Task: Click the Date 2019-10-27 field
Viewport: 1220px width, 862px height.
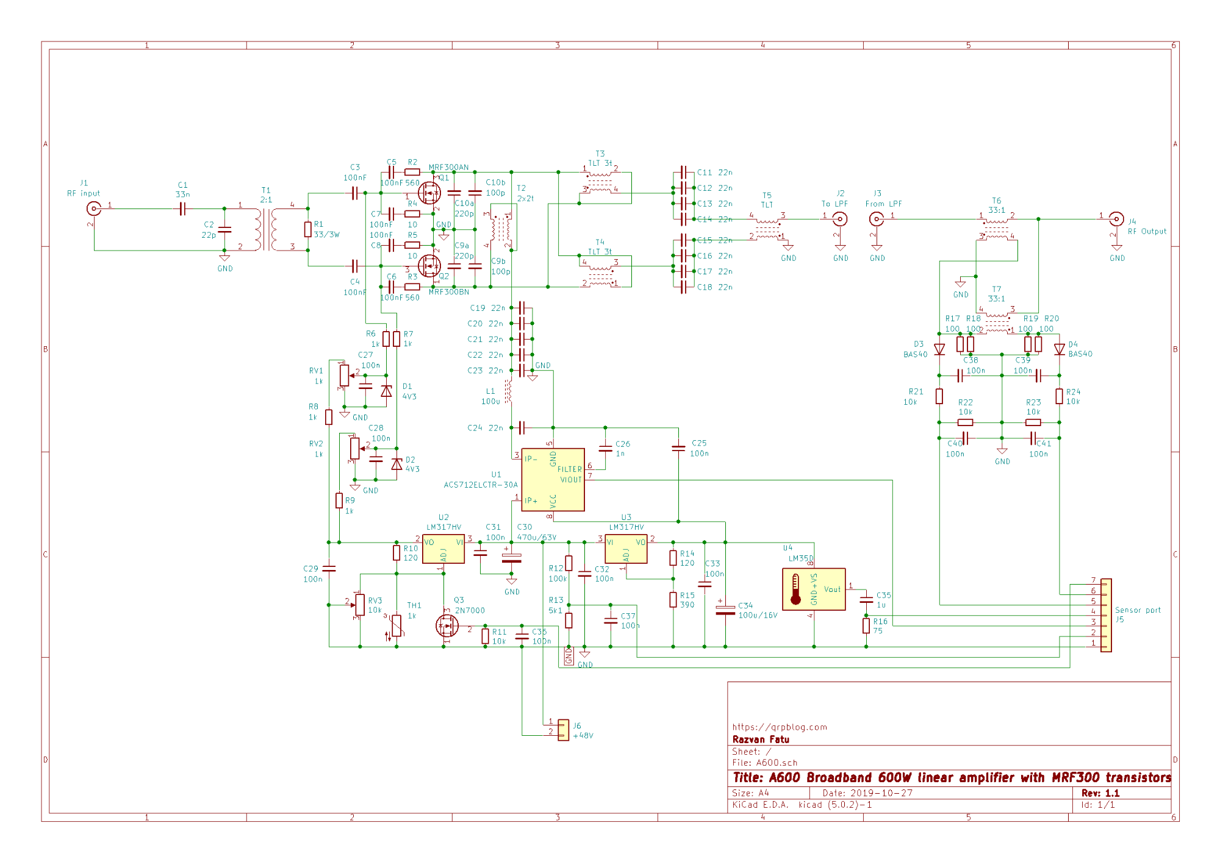Action: click(x=867, y=793)
